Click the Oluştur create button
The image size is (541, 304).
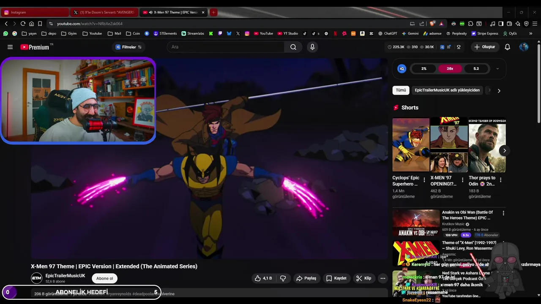[x=484, y=47]
